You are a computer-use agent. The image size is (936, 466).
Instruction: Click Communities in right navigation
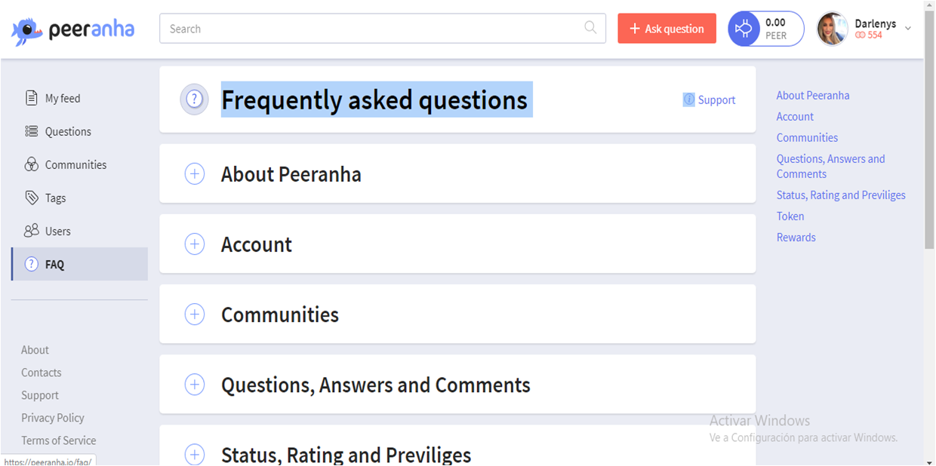click(x=807, y=137)
